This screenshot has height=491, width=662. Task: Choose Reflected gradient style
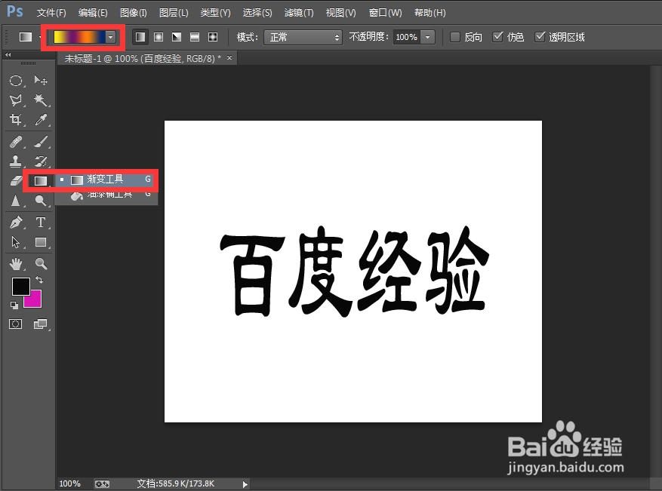point(195,37)
